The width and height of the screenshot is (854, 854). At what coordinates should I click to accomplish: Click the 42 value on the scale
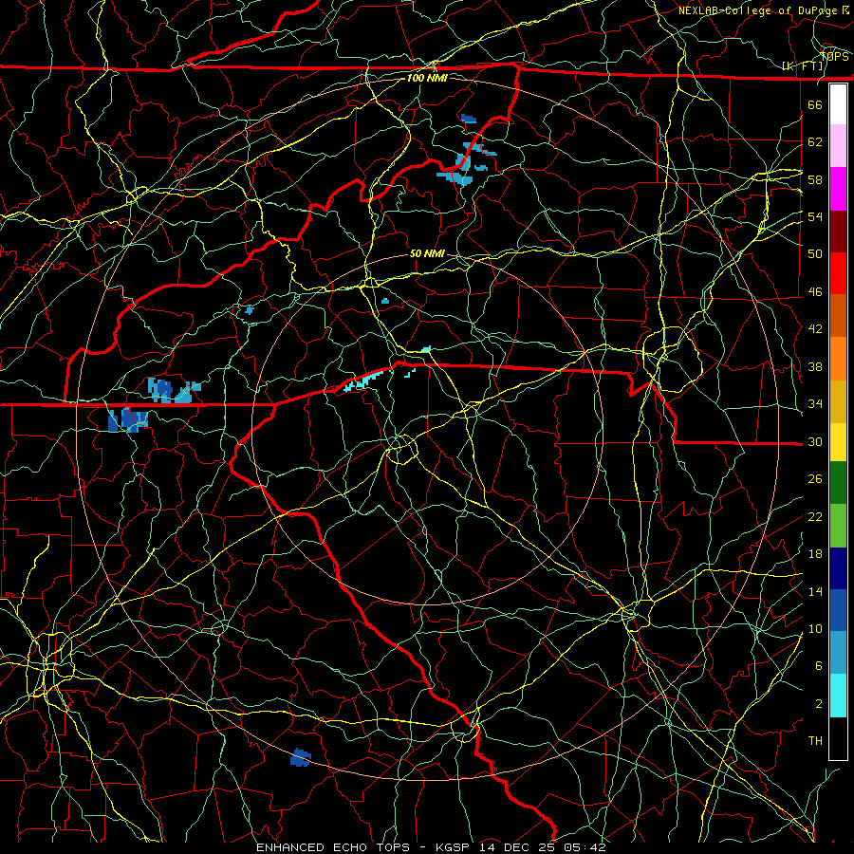(x=815, y=329)
